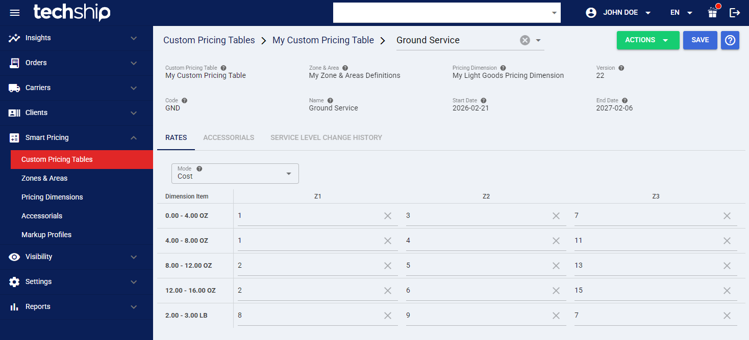This screenshot has width=749, height=340.
Task: Clear the Ground Service selection
Action: tap(525, 40)
